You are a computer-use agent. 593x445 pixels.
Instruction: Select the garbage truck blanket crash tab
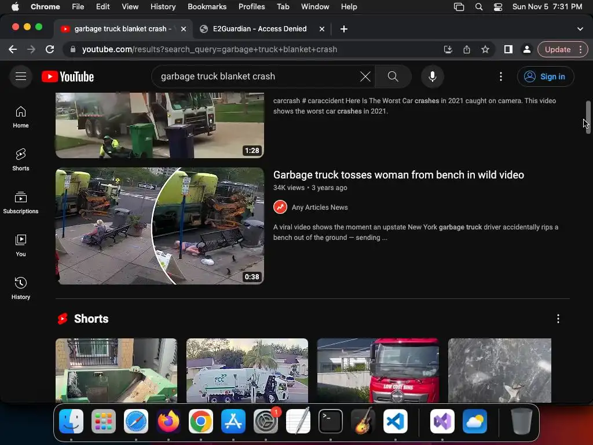tap(123, 29)
